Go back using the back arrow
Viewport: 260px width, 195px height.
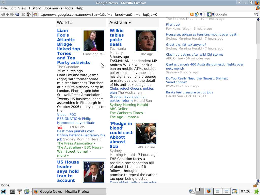tap(3, 14)
